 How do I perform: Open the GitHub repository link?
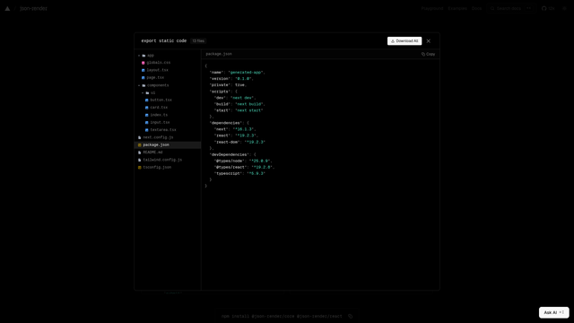click(x=548, y=8)
